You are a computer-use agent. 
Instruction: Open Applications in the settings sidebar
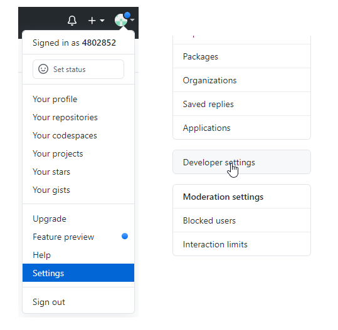pyautogui.click(x=241, y=128)
